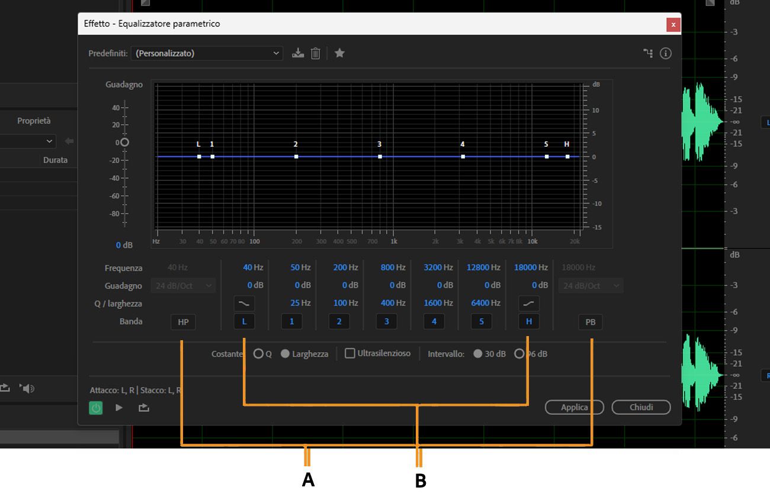The width and height of the screenshot is (770, 497).
Task: Click control point 2 on the EQ curve
Action: click(296, 156)
